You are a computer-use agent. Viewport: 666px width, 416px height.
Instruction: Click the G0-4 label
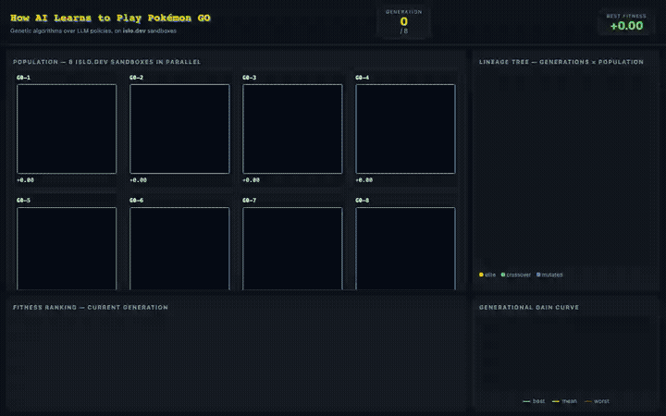coord(363,78)
